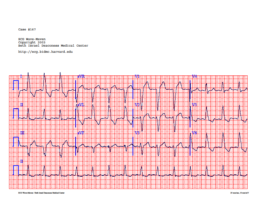Image resolution: width=256 pixels, height=198 pixels.
Task: Click the aVR lead label
Action: (81, 76)
